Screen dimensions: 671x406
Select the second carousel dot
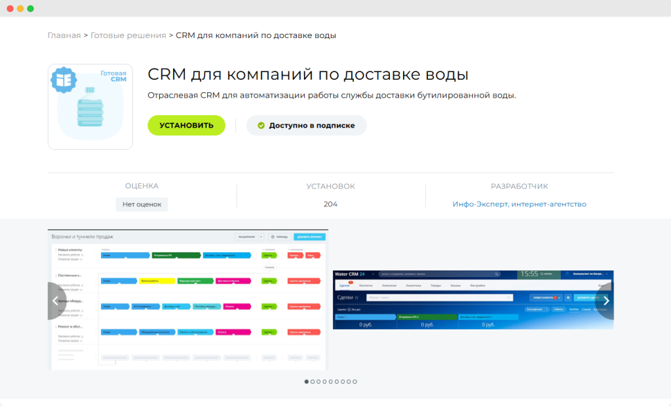point(313,382)
